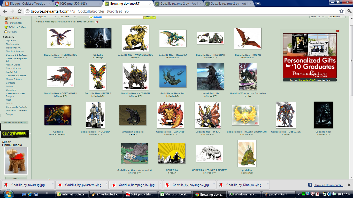Click the Gmail notifier tray icon
Image resolution: width=353 pixels, height=198 pixels.
317,194
